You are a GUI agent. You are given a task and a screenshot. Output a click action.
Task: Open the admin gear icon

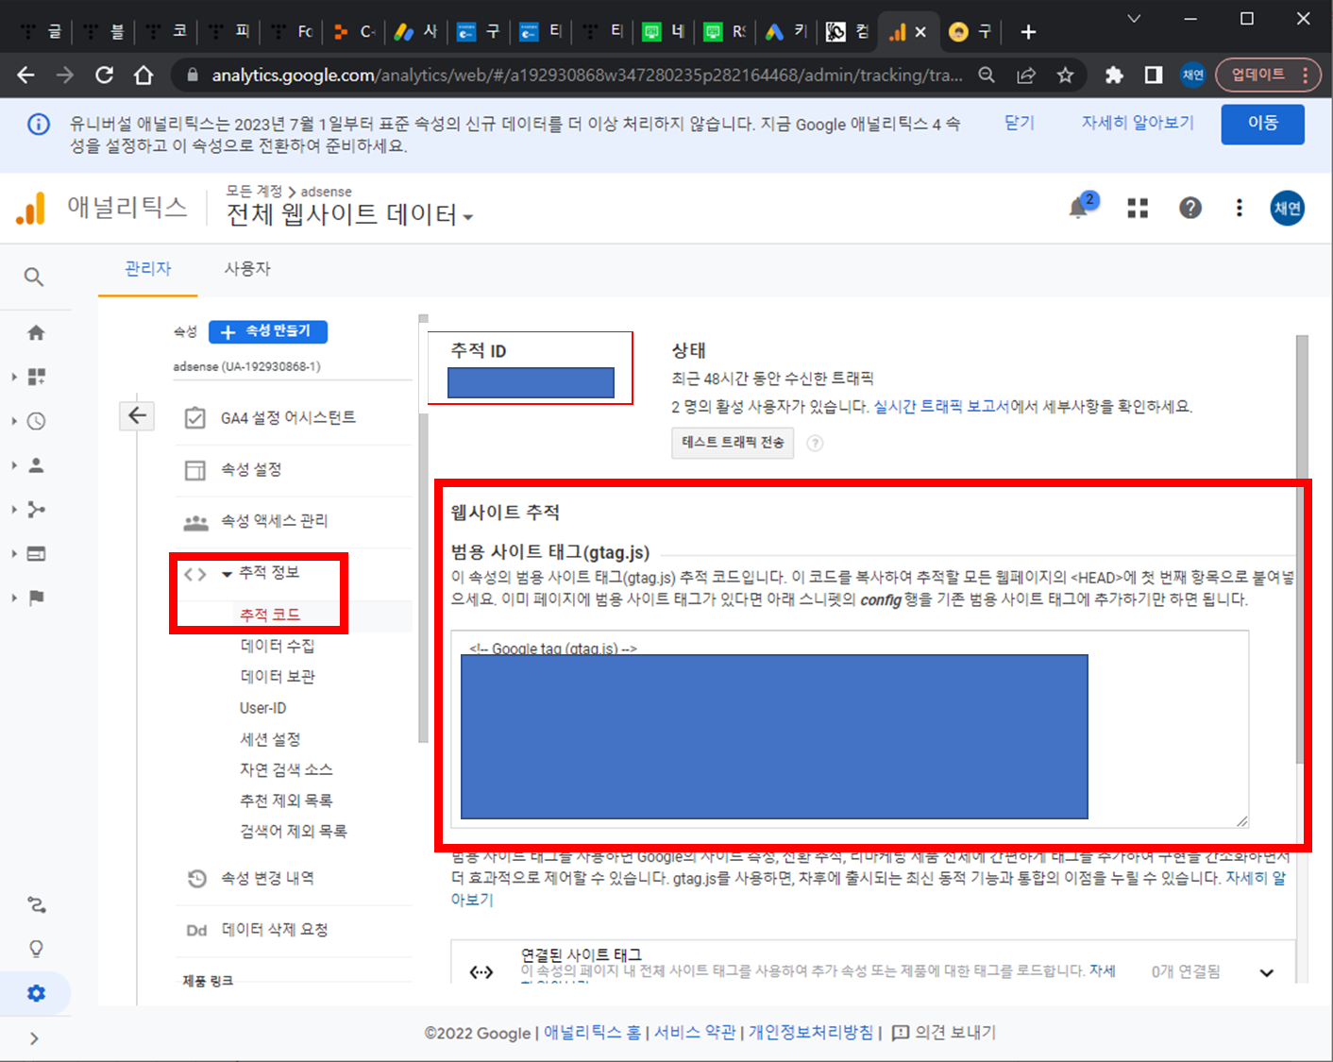tap(36, 993)
